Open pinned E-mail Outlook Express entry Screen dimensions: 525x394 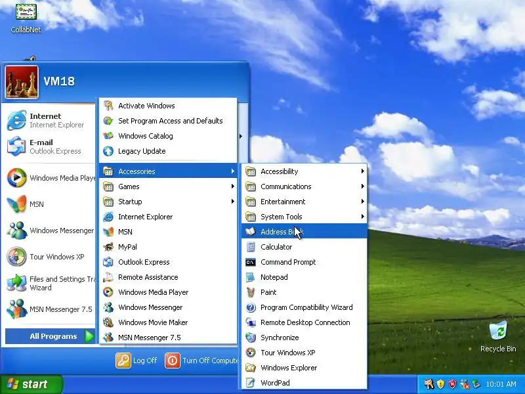pyautogui.click(x=49, y=146)
